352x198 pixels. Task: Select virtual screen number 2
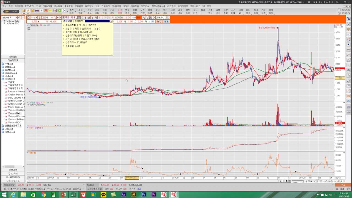pos(317,2)
